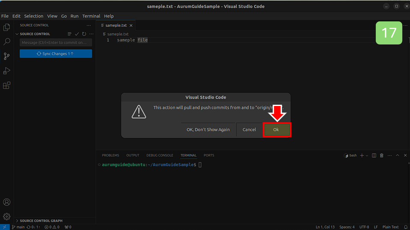
Task: Click the main branch status bar item
Action: 18,227
